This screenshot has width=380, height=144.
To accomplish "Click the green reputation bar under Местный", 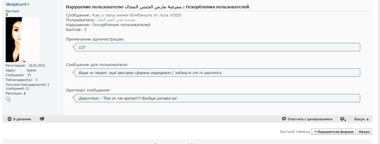I will pyautogui.click(x=7, y=14).
